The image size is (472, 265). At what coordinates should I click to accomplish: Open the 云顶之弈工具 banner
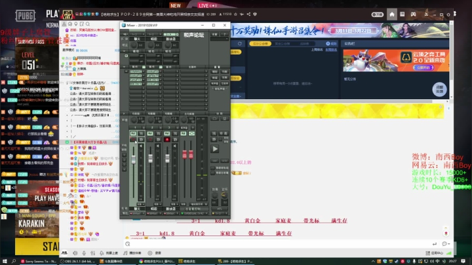pyautogui.click(x=396, y=60)
